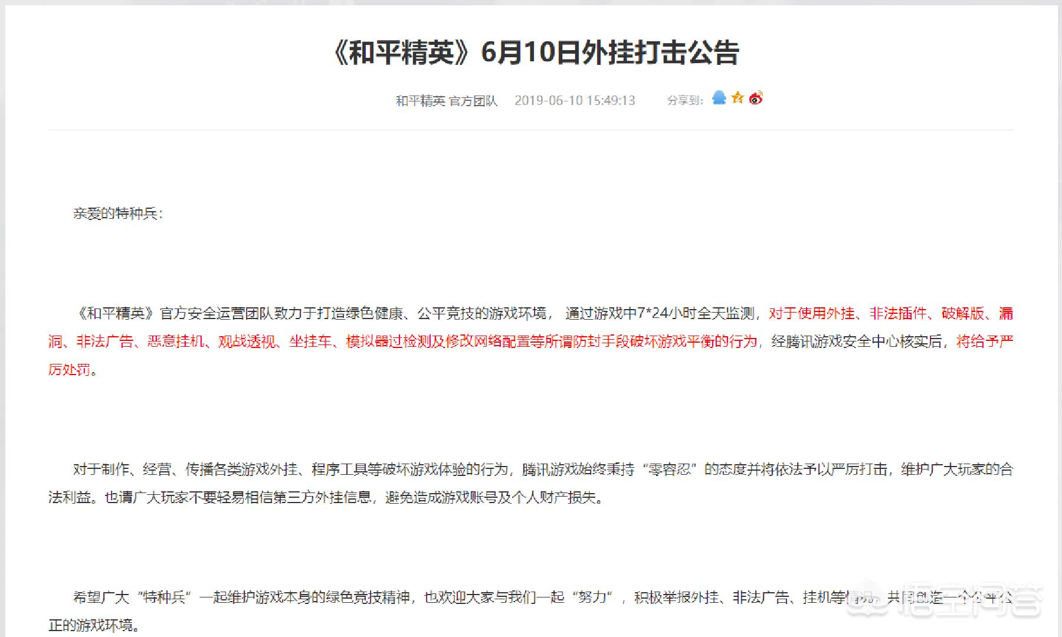The height and width of the screenshot is (637, 1062).
Task: Click the red text 将给予严厉处罚
Action: [x=984, y=342]
